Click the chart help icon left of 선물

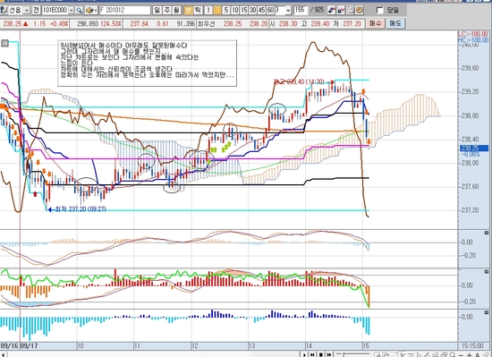[x=4, y=11]
